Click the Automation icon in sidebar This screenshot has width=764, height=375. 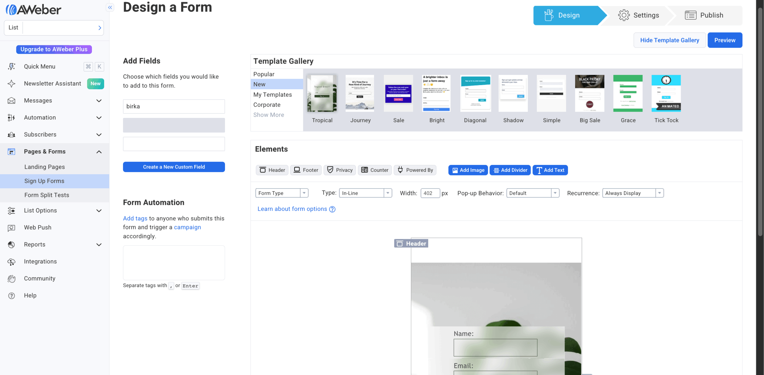pos(11,118)
